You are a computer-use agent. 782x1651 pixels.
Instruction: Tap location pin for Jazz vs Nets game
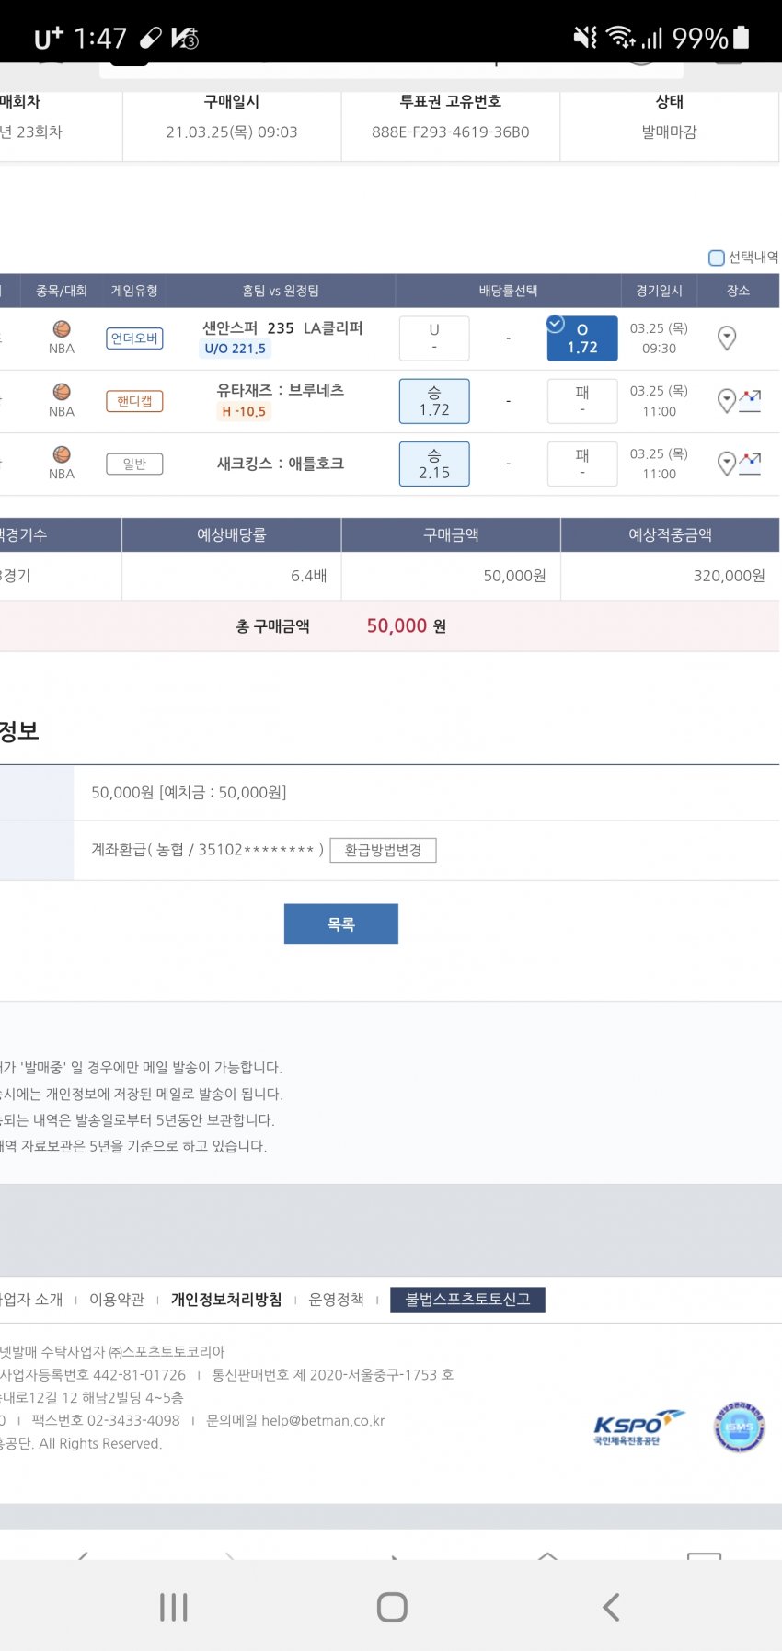click(726, 401)
